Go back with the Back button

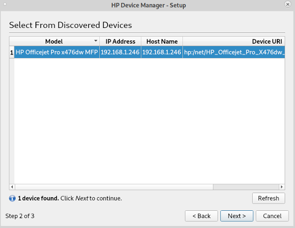coord(201,216)
